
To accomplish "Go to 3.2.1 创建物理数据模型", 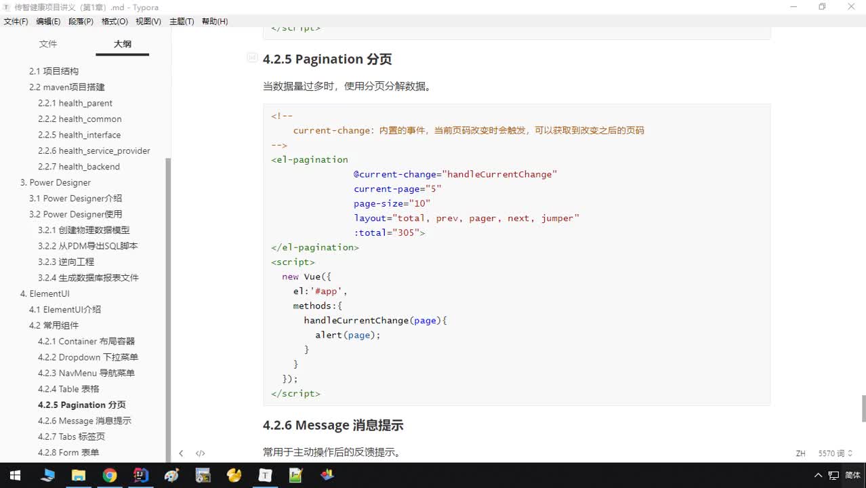I will [x=84, y=230].
